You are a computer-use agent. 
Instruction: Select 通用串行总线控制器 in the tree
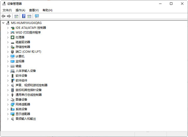(x=29, y=95)
